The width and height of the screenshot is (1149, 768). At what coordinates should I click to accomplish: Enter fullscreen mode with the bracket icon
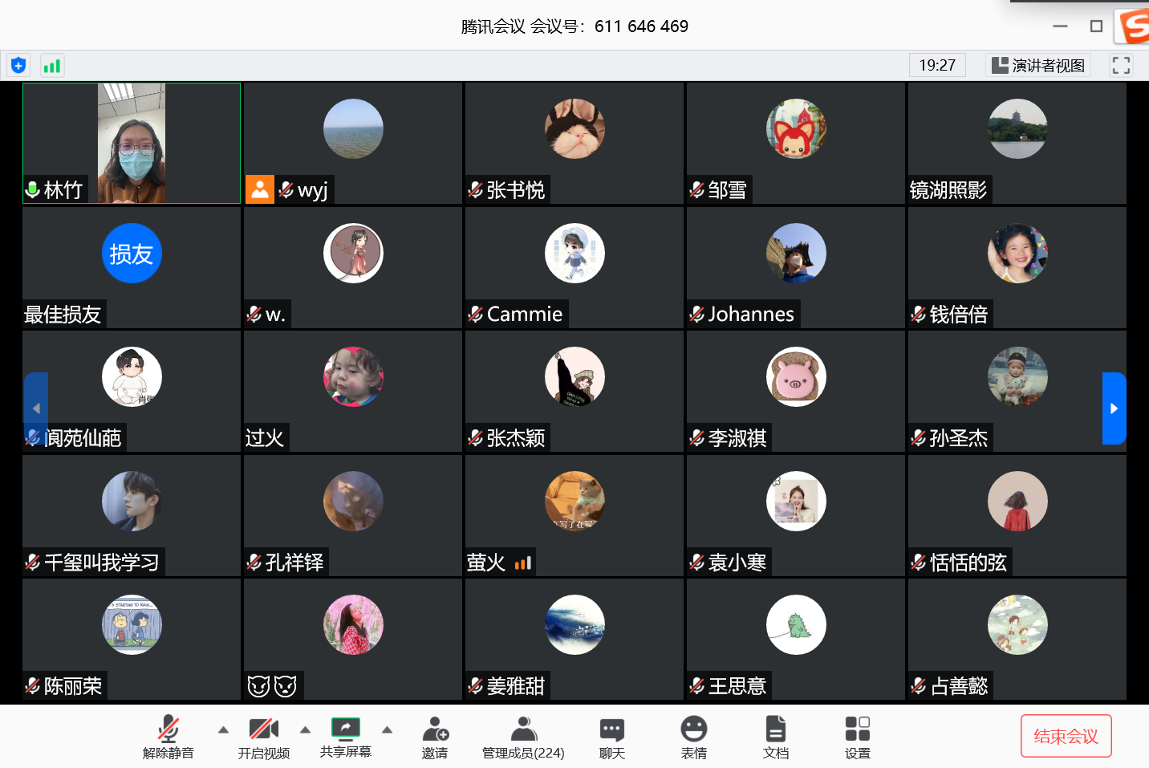click(1121, 66)
